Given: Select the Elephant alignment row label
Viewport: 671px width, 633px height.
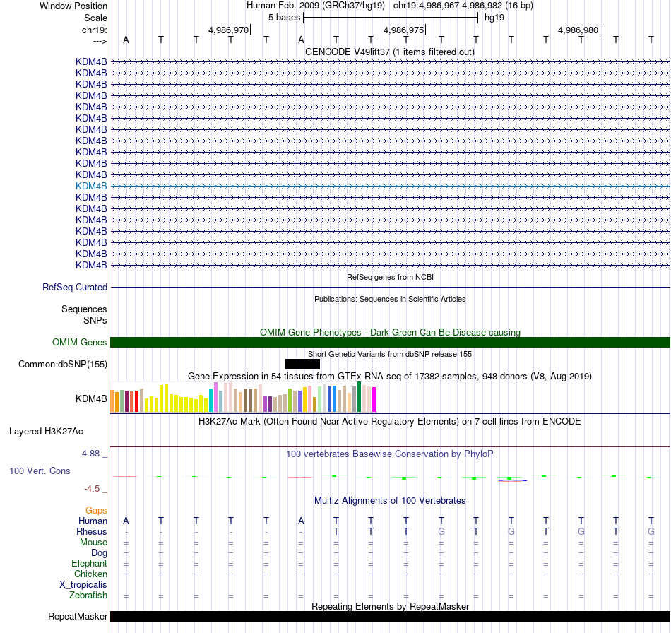Looking at the screenshot, I should pyautogui.click(x=90, y=563).
